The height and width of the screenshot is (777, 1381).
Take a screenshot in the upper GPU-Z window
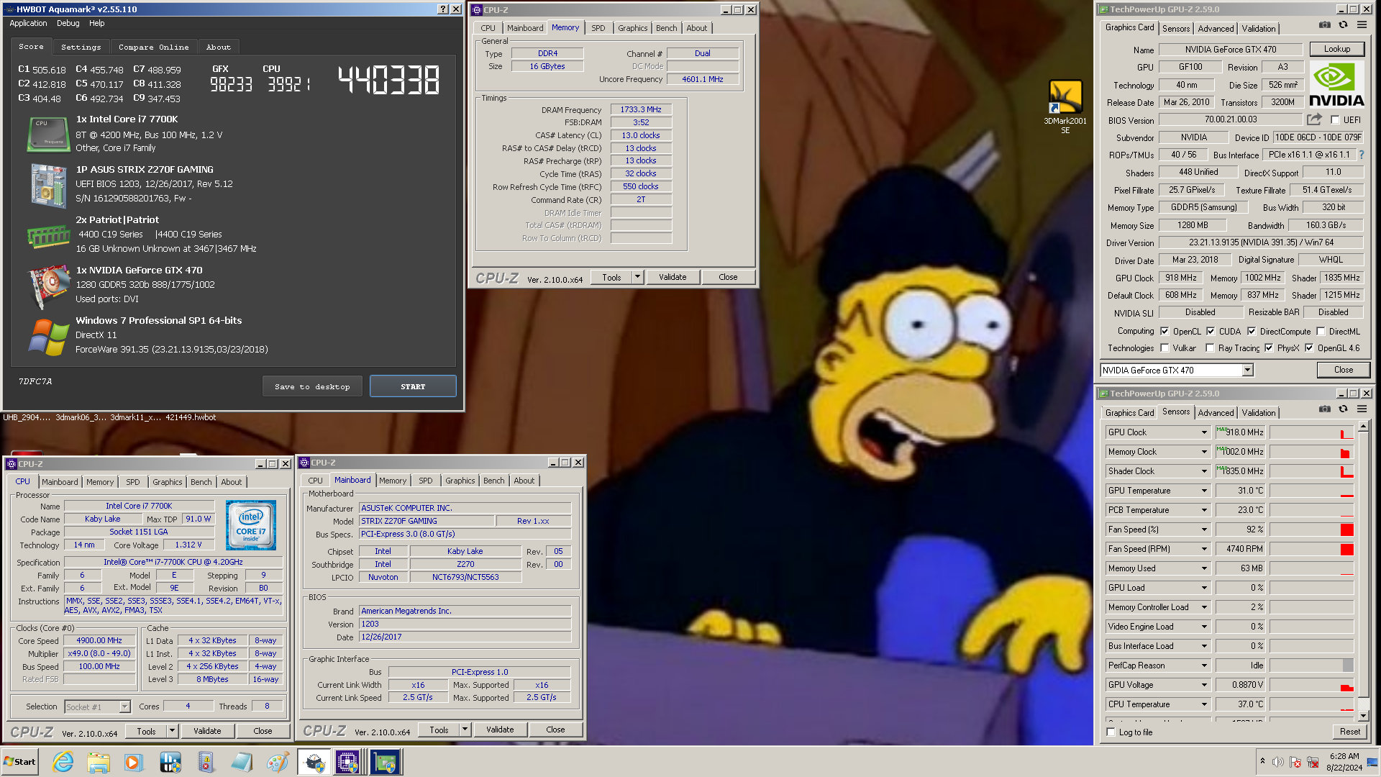tap(1324, 25)
